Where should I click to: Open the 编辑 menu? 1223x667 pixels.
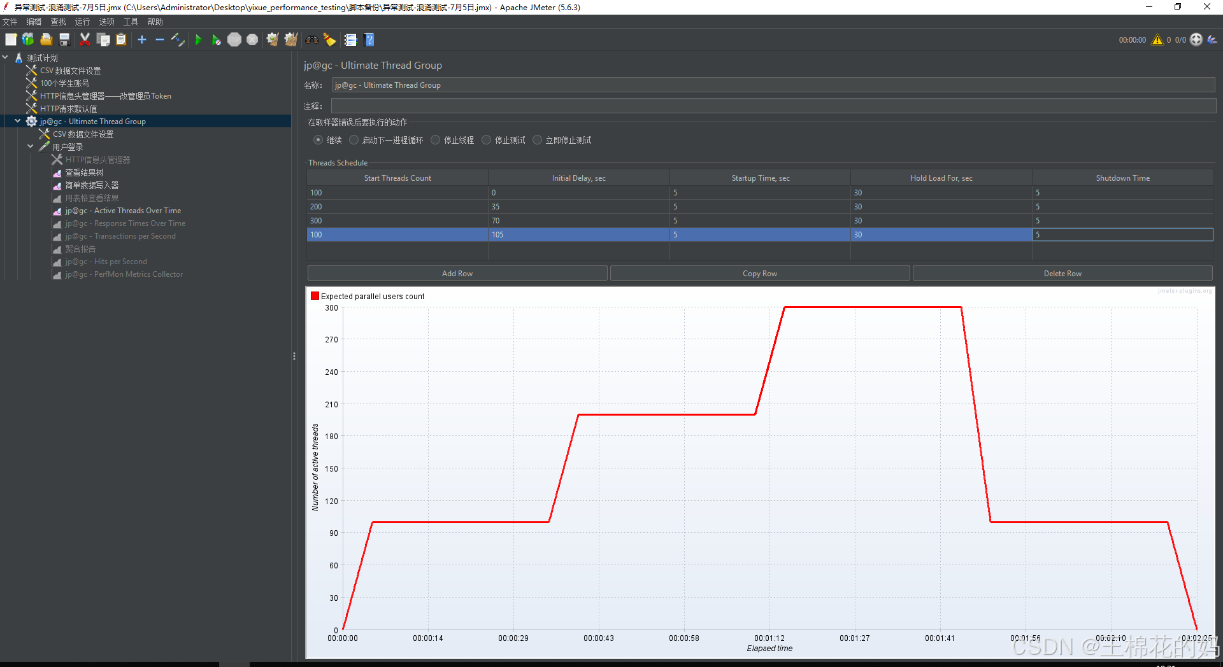(34, 22)
